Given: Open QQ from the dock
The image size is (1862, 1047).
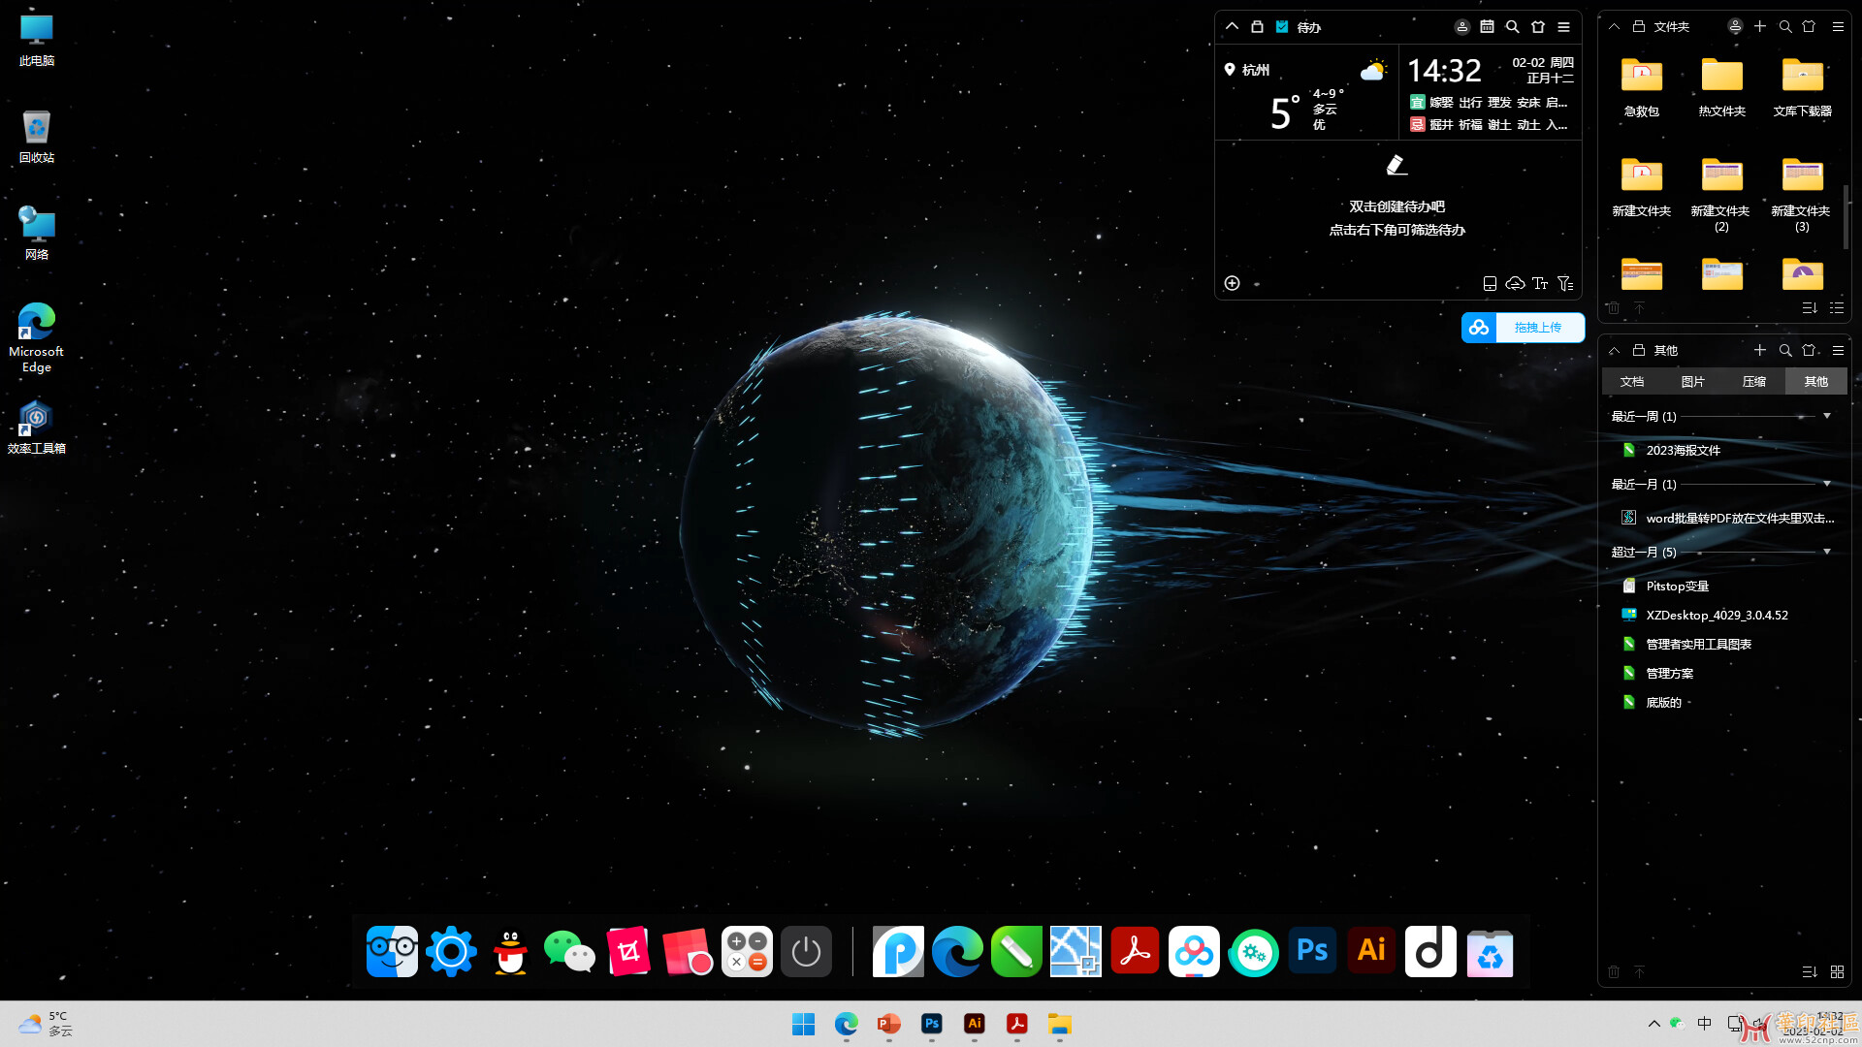Looking at the screenshot, I should [510, 952].
